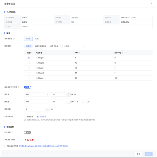Toggle the 拓扑调整 switch
The height and width of the screenshot is (158, 157).
tap(28, 132)
